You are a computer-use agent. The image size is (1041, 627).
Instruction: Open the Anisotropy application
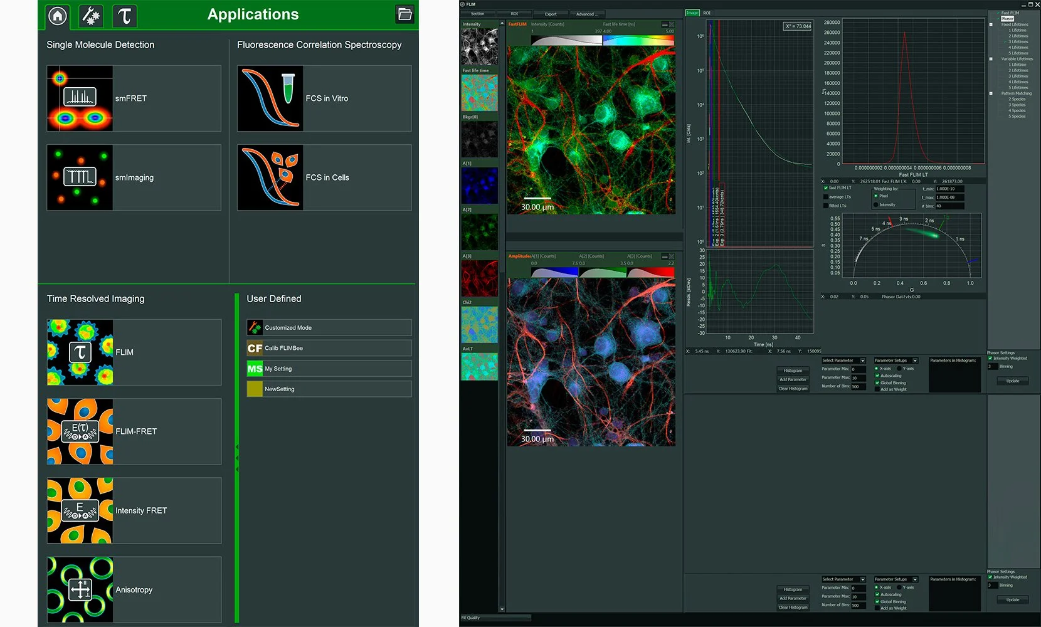pyautogui.click(x=134, y=589)
